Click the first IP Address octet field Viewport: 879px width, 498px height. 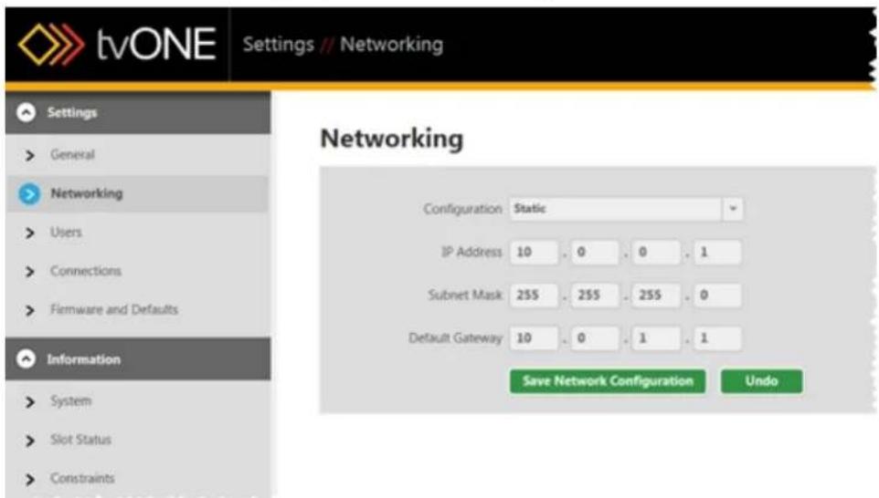click(x=534, y=252)
